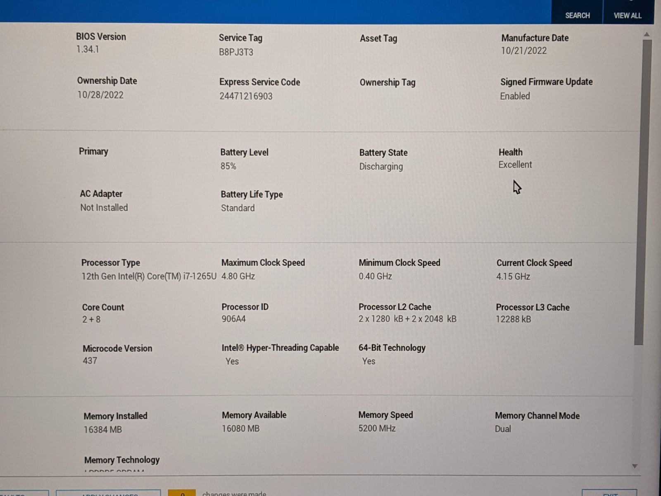Screen dimensions: 661x496
Task: Select the Service Tag value B8PJ3T3
Action: [x=236, y=52]
